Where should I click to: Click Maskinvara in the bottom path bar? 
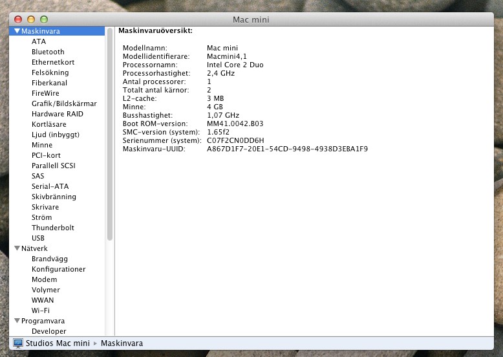click(x=122, y=343)
